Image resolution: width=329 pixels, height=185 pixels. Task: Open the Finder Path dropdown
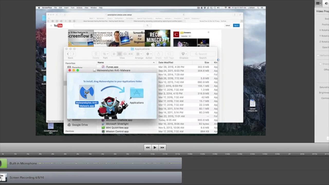tap(105, 54)
